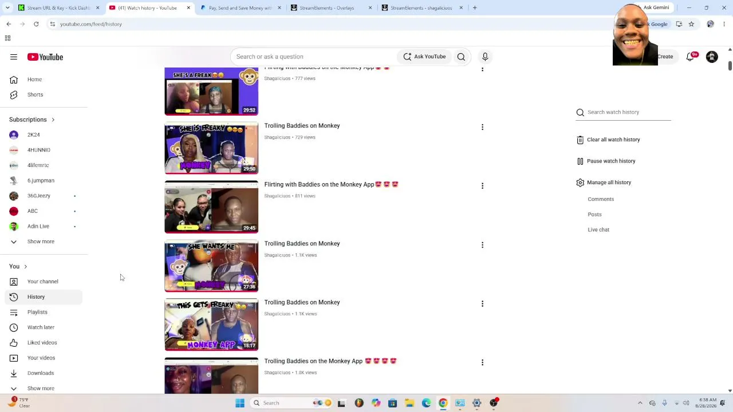
Task: Open the 360Jeezy subscription
Action: (x=44, y=196)
